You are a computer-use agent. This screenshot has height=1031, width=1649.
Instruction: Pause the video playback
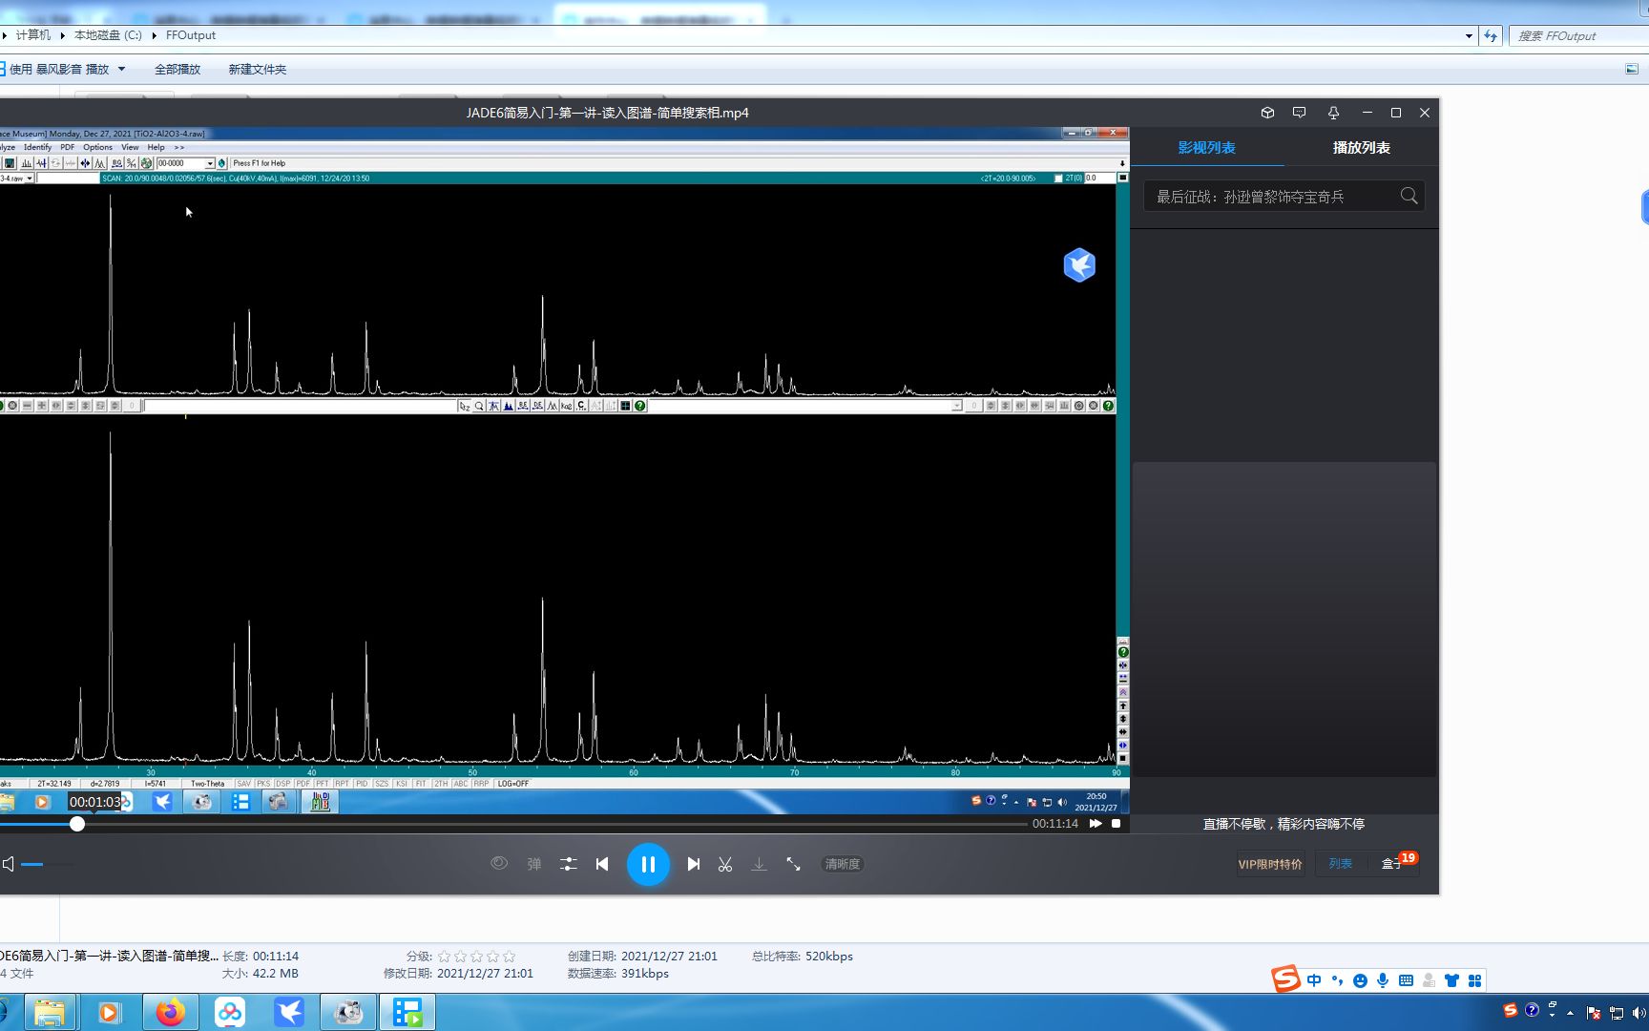click(x=648, y=864)
